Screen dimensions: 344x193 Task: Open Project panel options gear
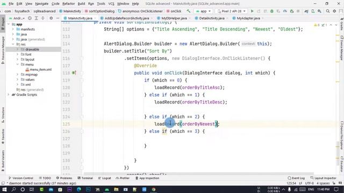[x=51, y=18]
